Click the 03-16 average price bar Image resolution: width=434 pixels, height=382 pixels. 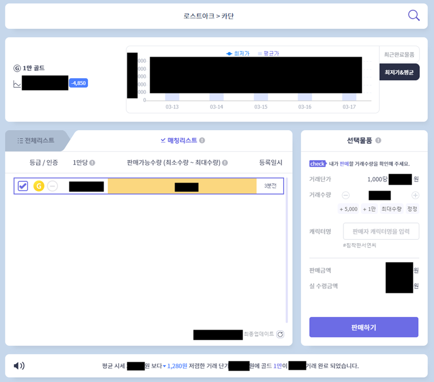point(305,97)
